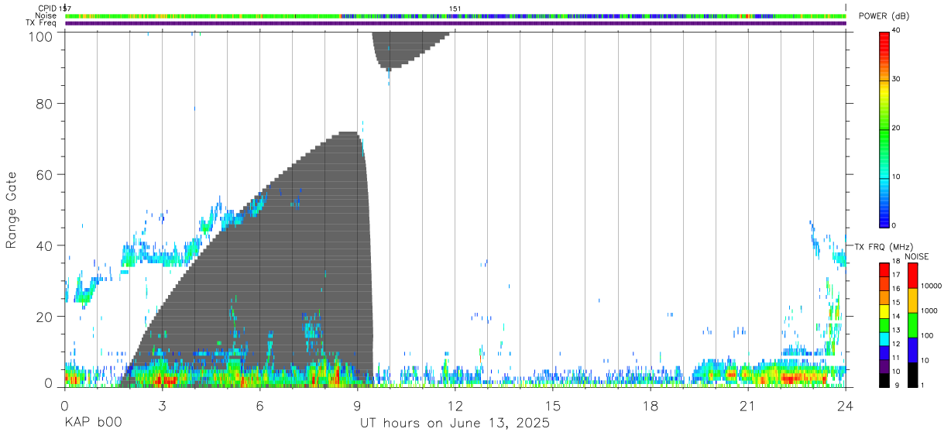
Task: Select the power color scale bar
Action: click(x=884, y=129)
